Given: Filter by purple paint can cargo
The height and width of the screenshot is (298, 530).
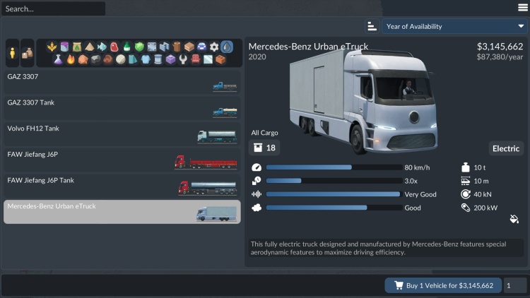Looking at the screenshot, I should [x=64, y=47].
